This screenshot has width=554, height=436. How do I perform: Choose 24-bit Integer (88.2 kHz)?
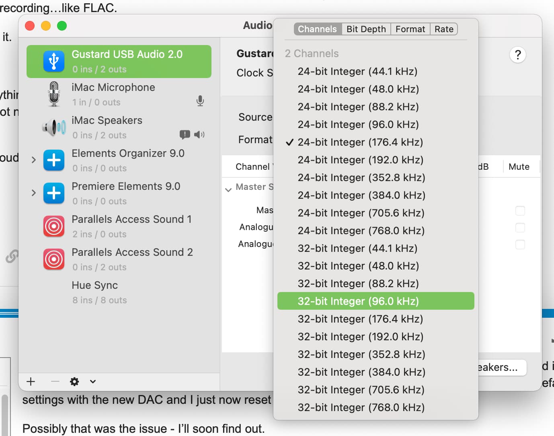[x=376, y=107]
